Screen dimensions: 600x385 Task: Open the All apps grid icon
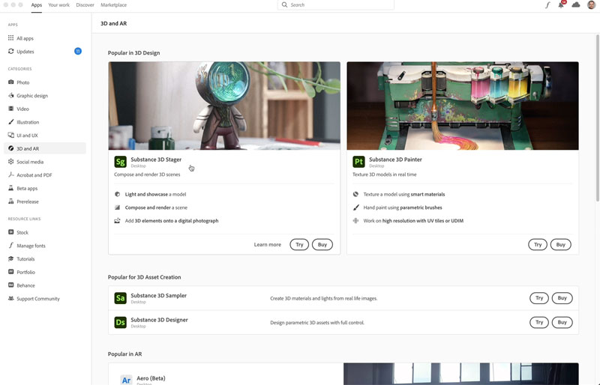pyautogui.click(x=10, y=38)
